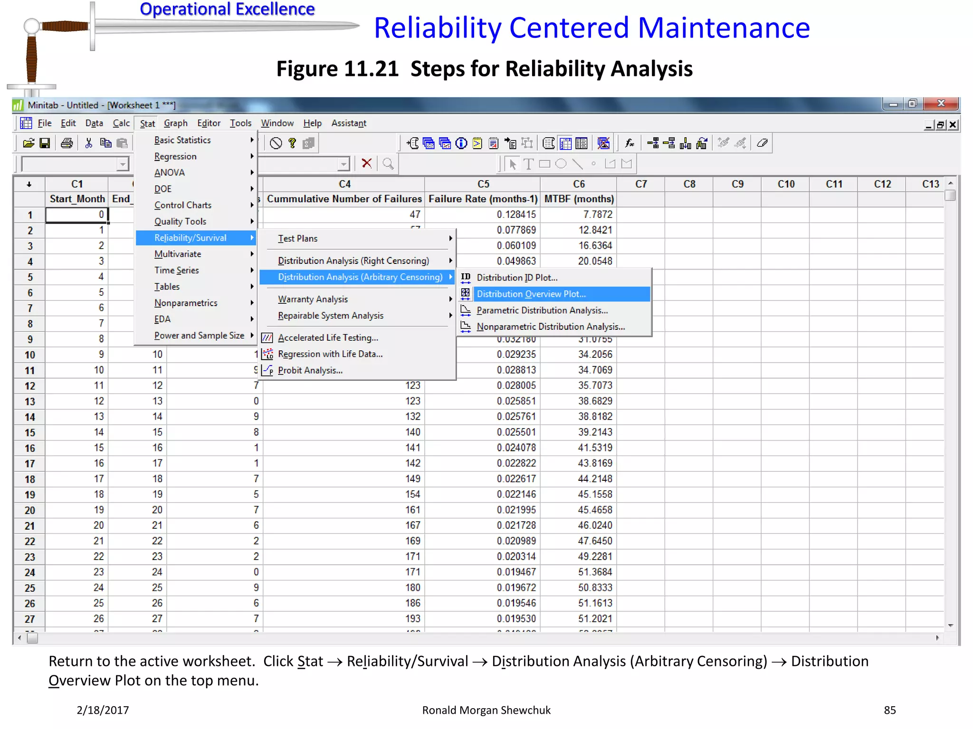Expand the Repairable System Analysis submenu
Screen dimensions: 973x729
pos(358,316)
